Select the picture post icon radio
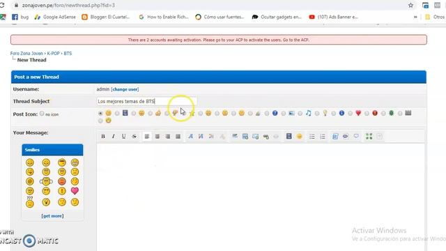Image resolution: width=446 pixels, height=251 pixels. (284, 114)
